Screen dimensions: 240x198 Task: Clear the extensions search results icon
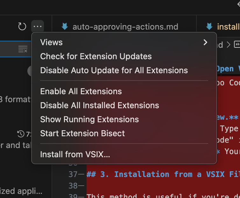pyautogui.click(x=23, y=49)
